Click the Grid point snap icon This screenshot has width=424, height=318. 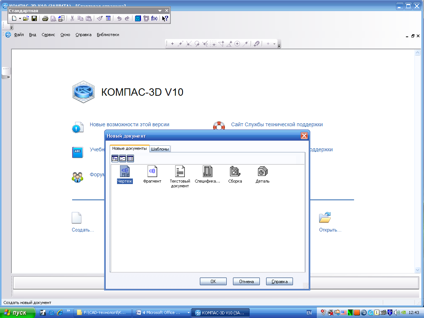click(x=213, y=43)
